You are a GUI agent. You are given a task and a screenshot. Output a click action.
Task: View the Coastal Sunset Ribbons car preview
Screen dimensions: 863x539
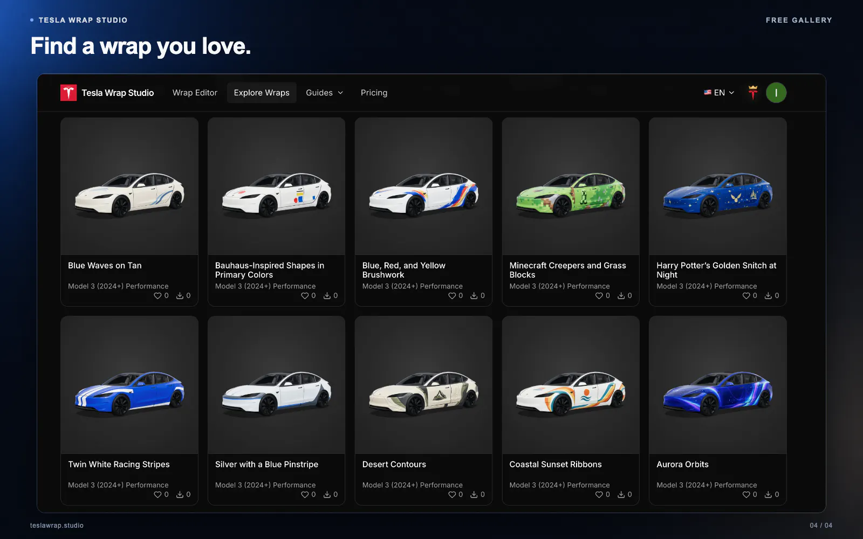pyautogui.click(x=571, y=385)
